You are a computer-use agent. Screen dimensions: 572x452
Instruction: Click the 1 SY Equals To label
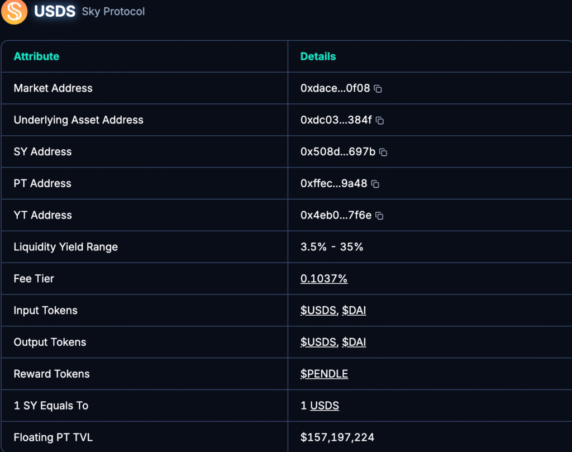(x=51, y=405)
